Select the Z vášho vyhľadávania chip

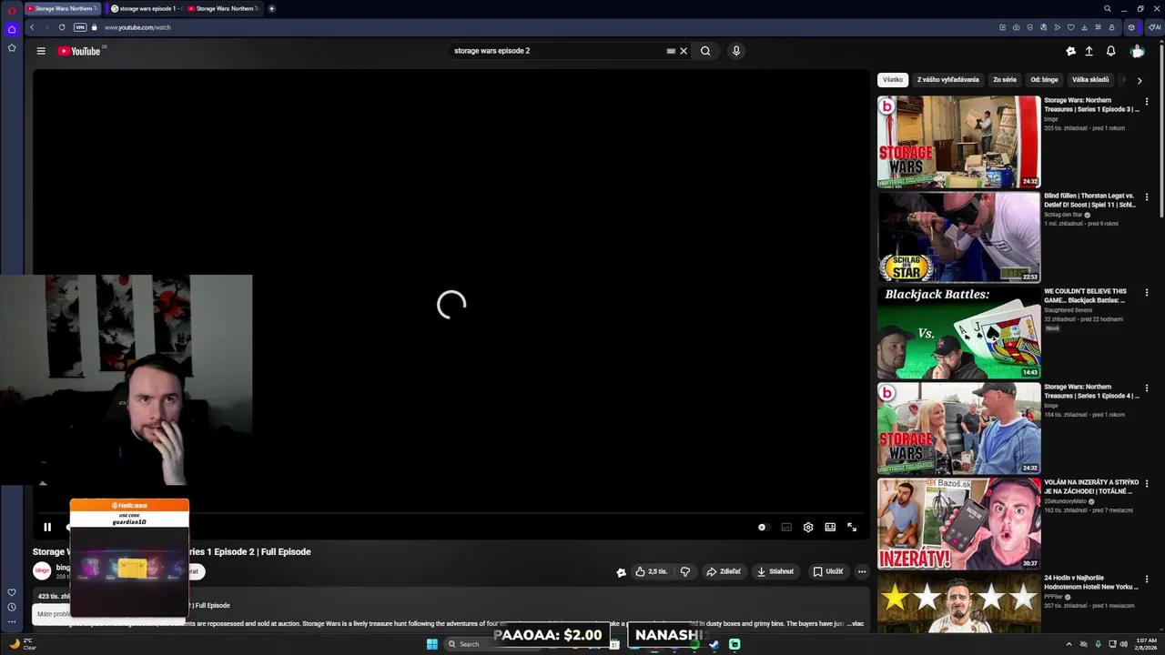click(x=947, y=80)
